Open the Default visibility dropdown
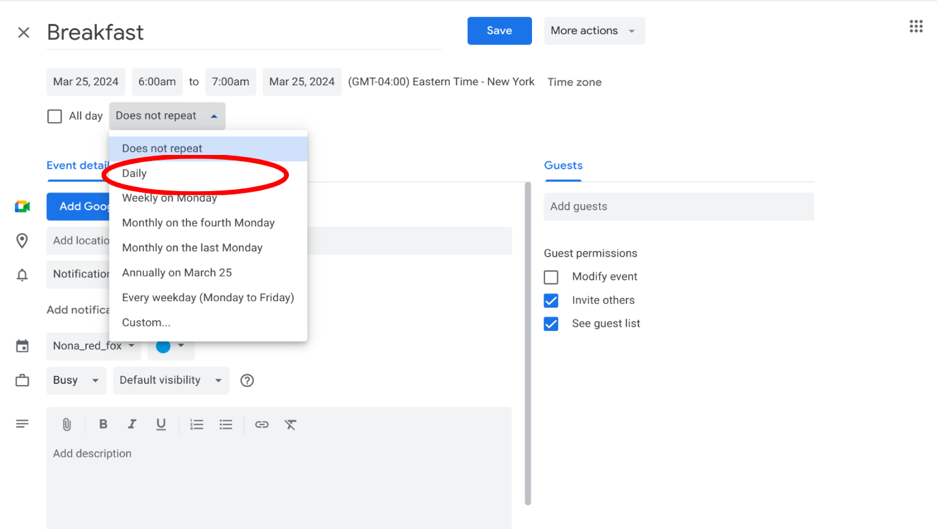937x529 pixels. point(171,380)
